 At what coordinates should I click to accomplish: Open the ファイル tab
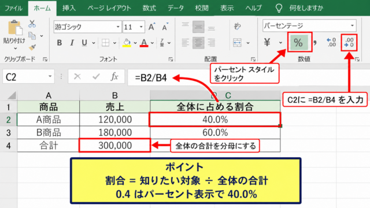13,8
